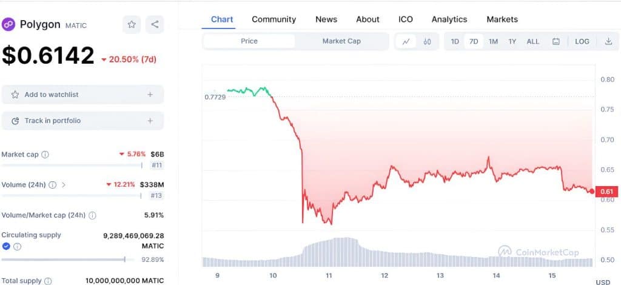Click the star favorite icon beside Polygon
Screen dimensions: 621x285
[x=131, y=24]
